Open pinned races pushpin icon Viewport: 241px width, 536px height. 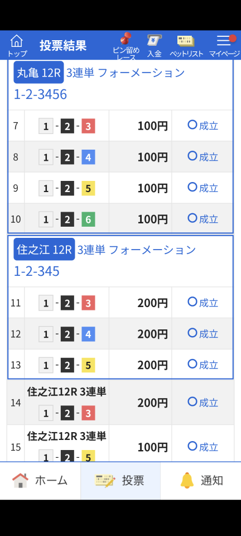click(126, 39)
